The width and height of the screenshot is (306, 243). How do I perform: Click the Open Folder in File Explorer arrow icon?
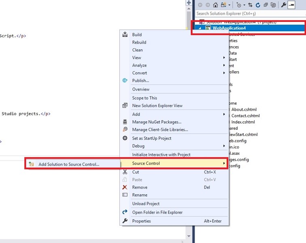point(125,212)
